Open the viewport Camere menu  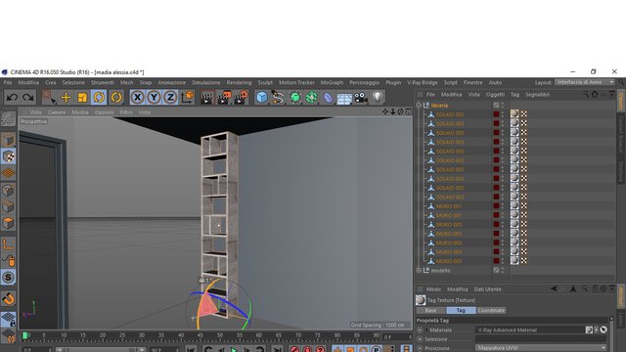[57, 112]
